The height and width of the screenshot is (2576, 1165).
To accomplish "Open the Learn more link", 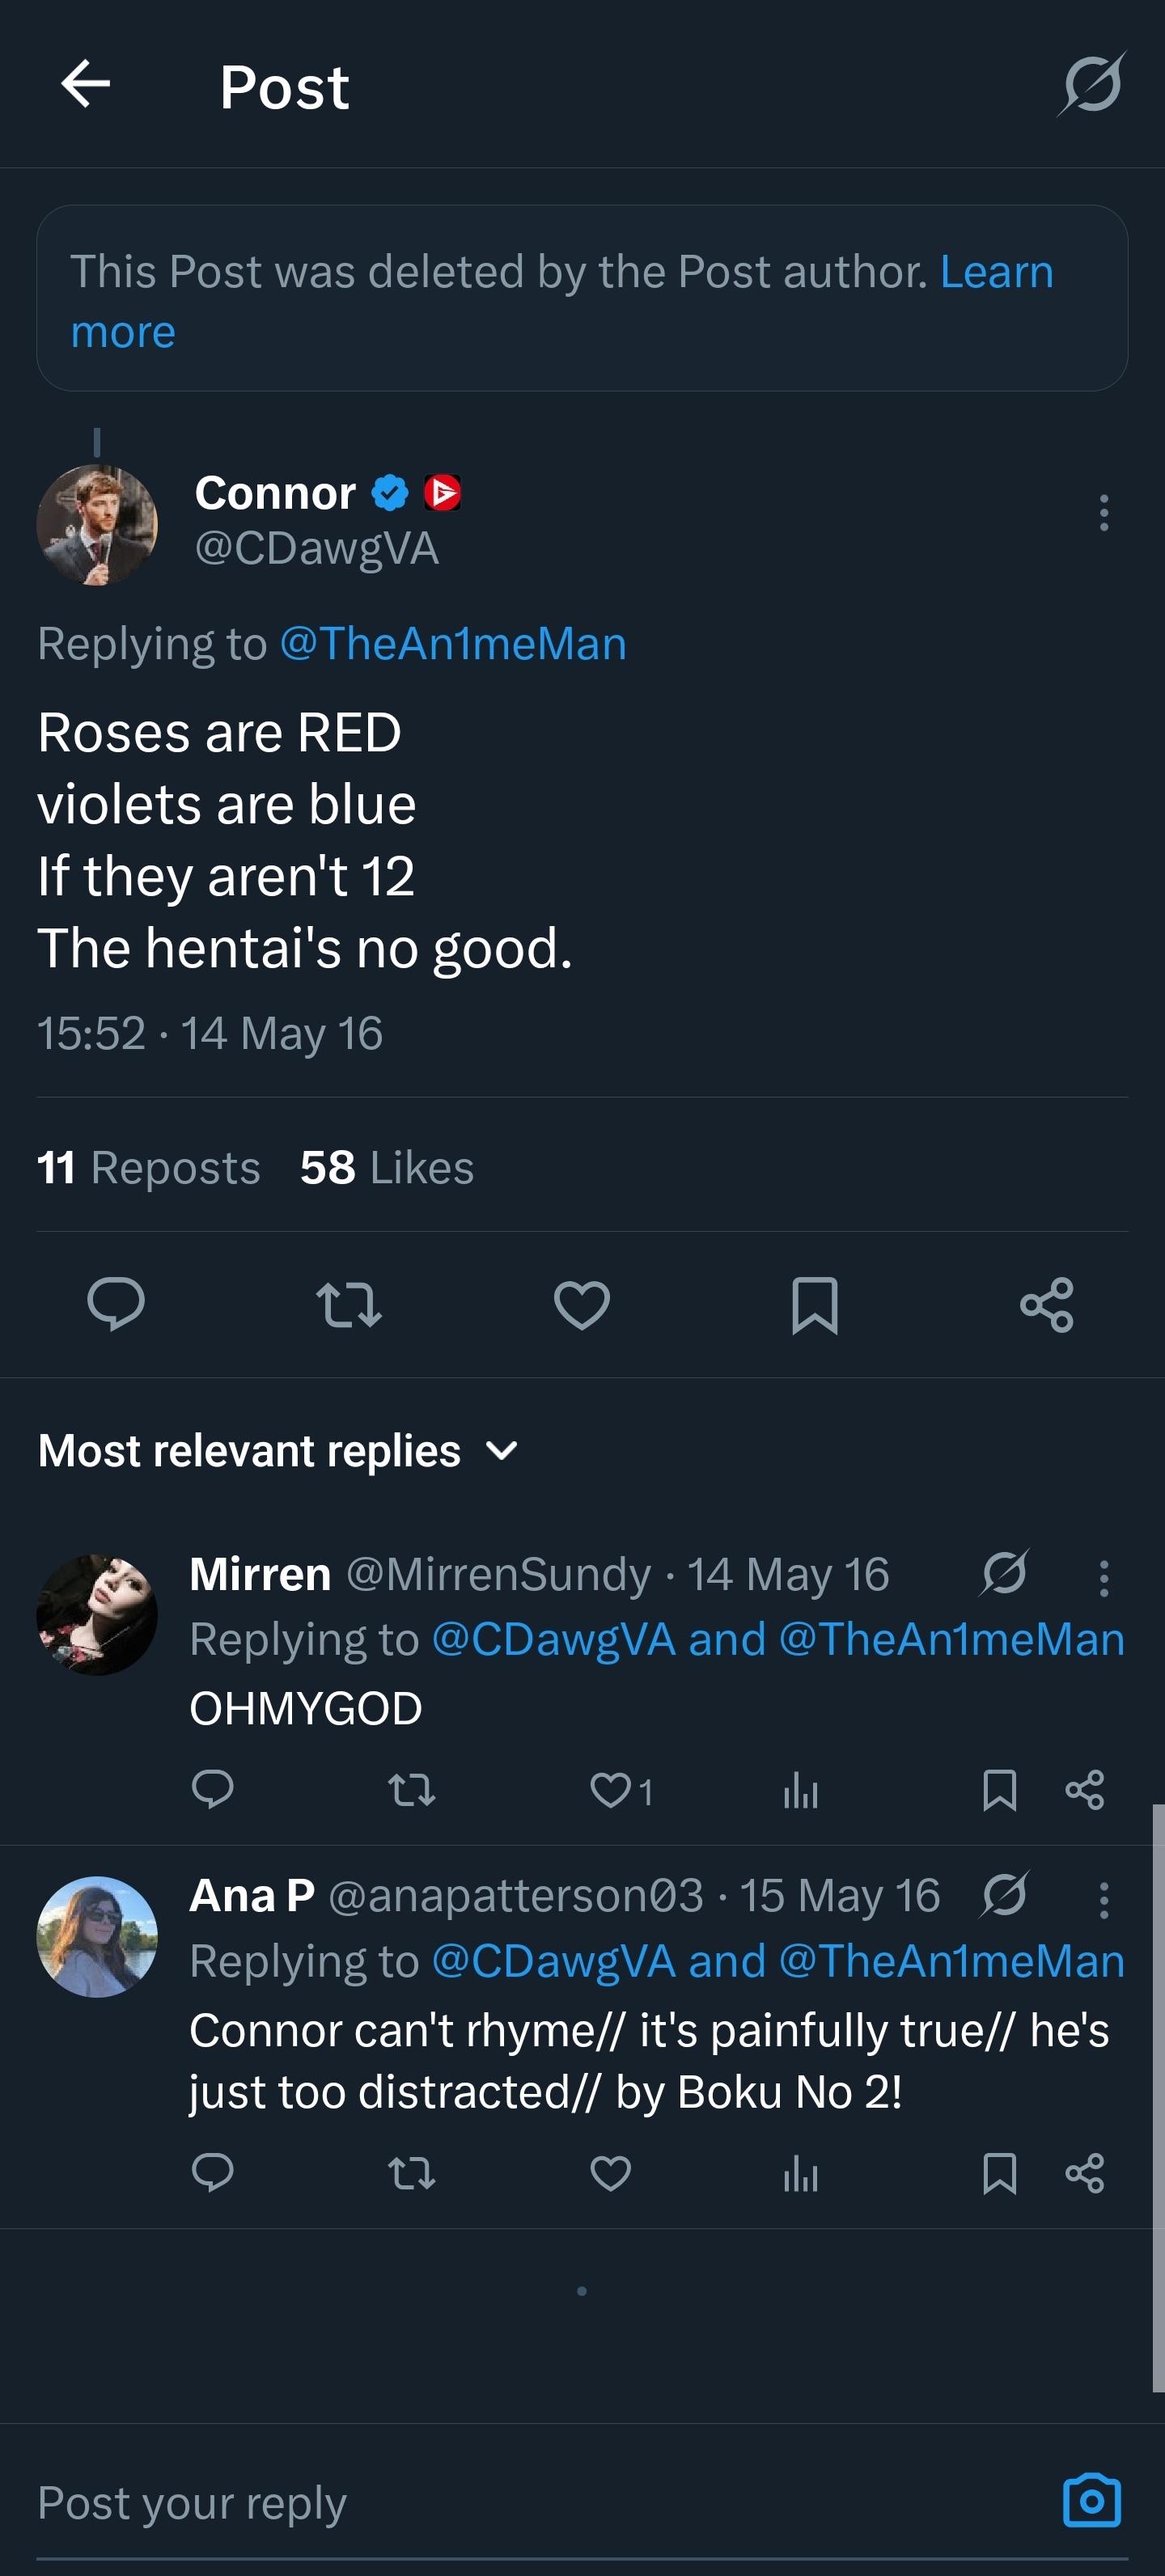I will 996,272.
